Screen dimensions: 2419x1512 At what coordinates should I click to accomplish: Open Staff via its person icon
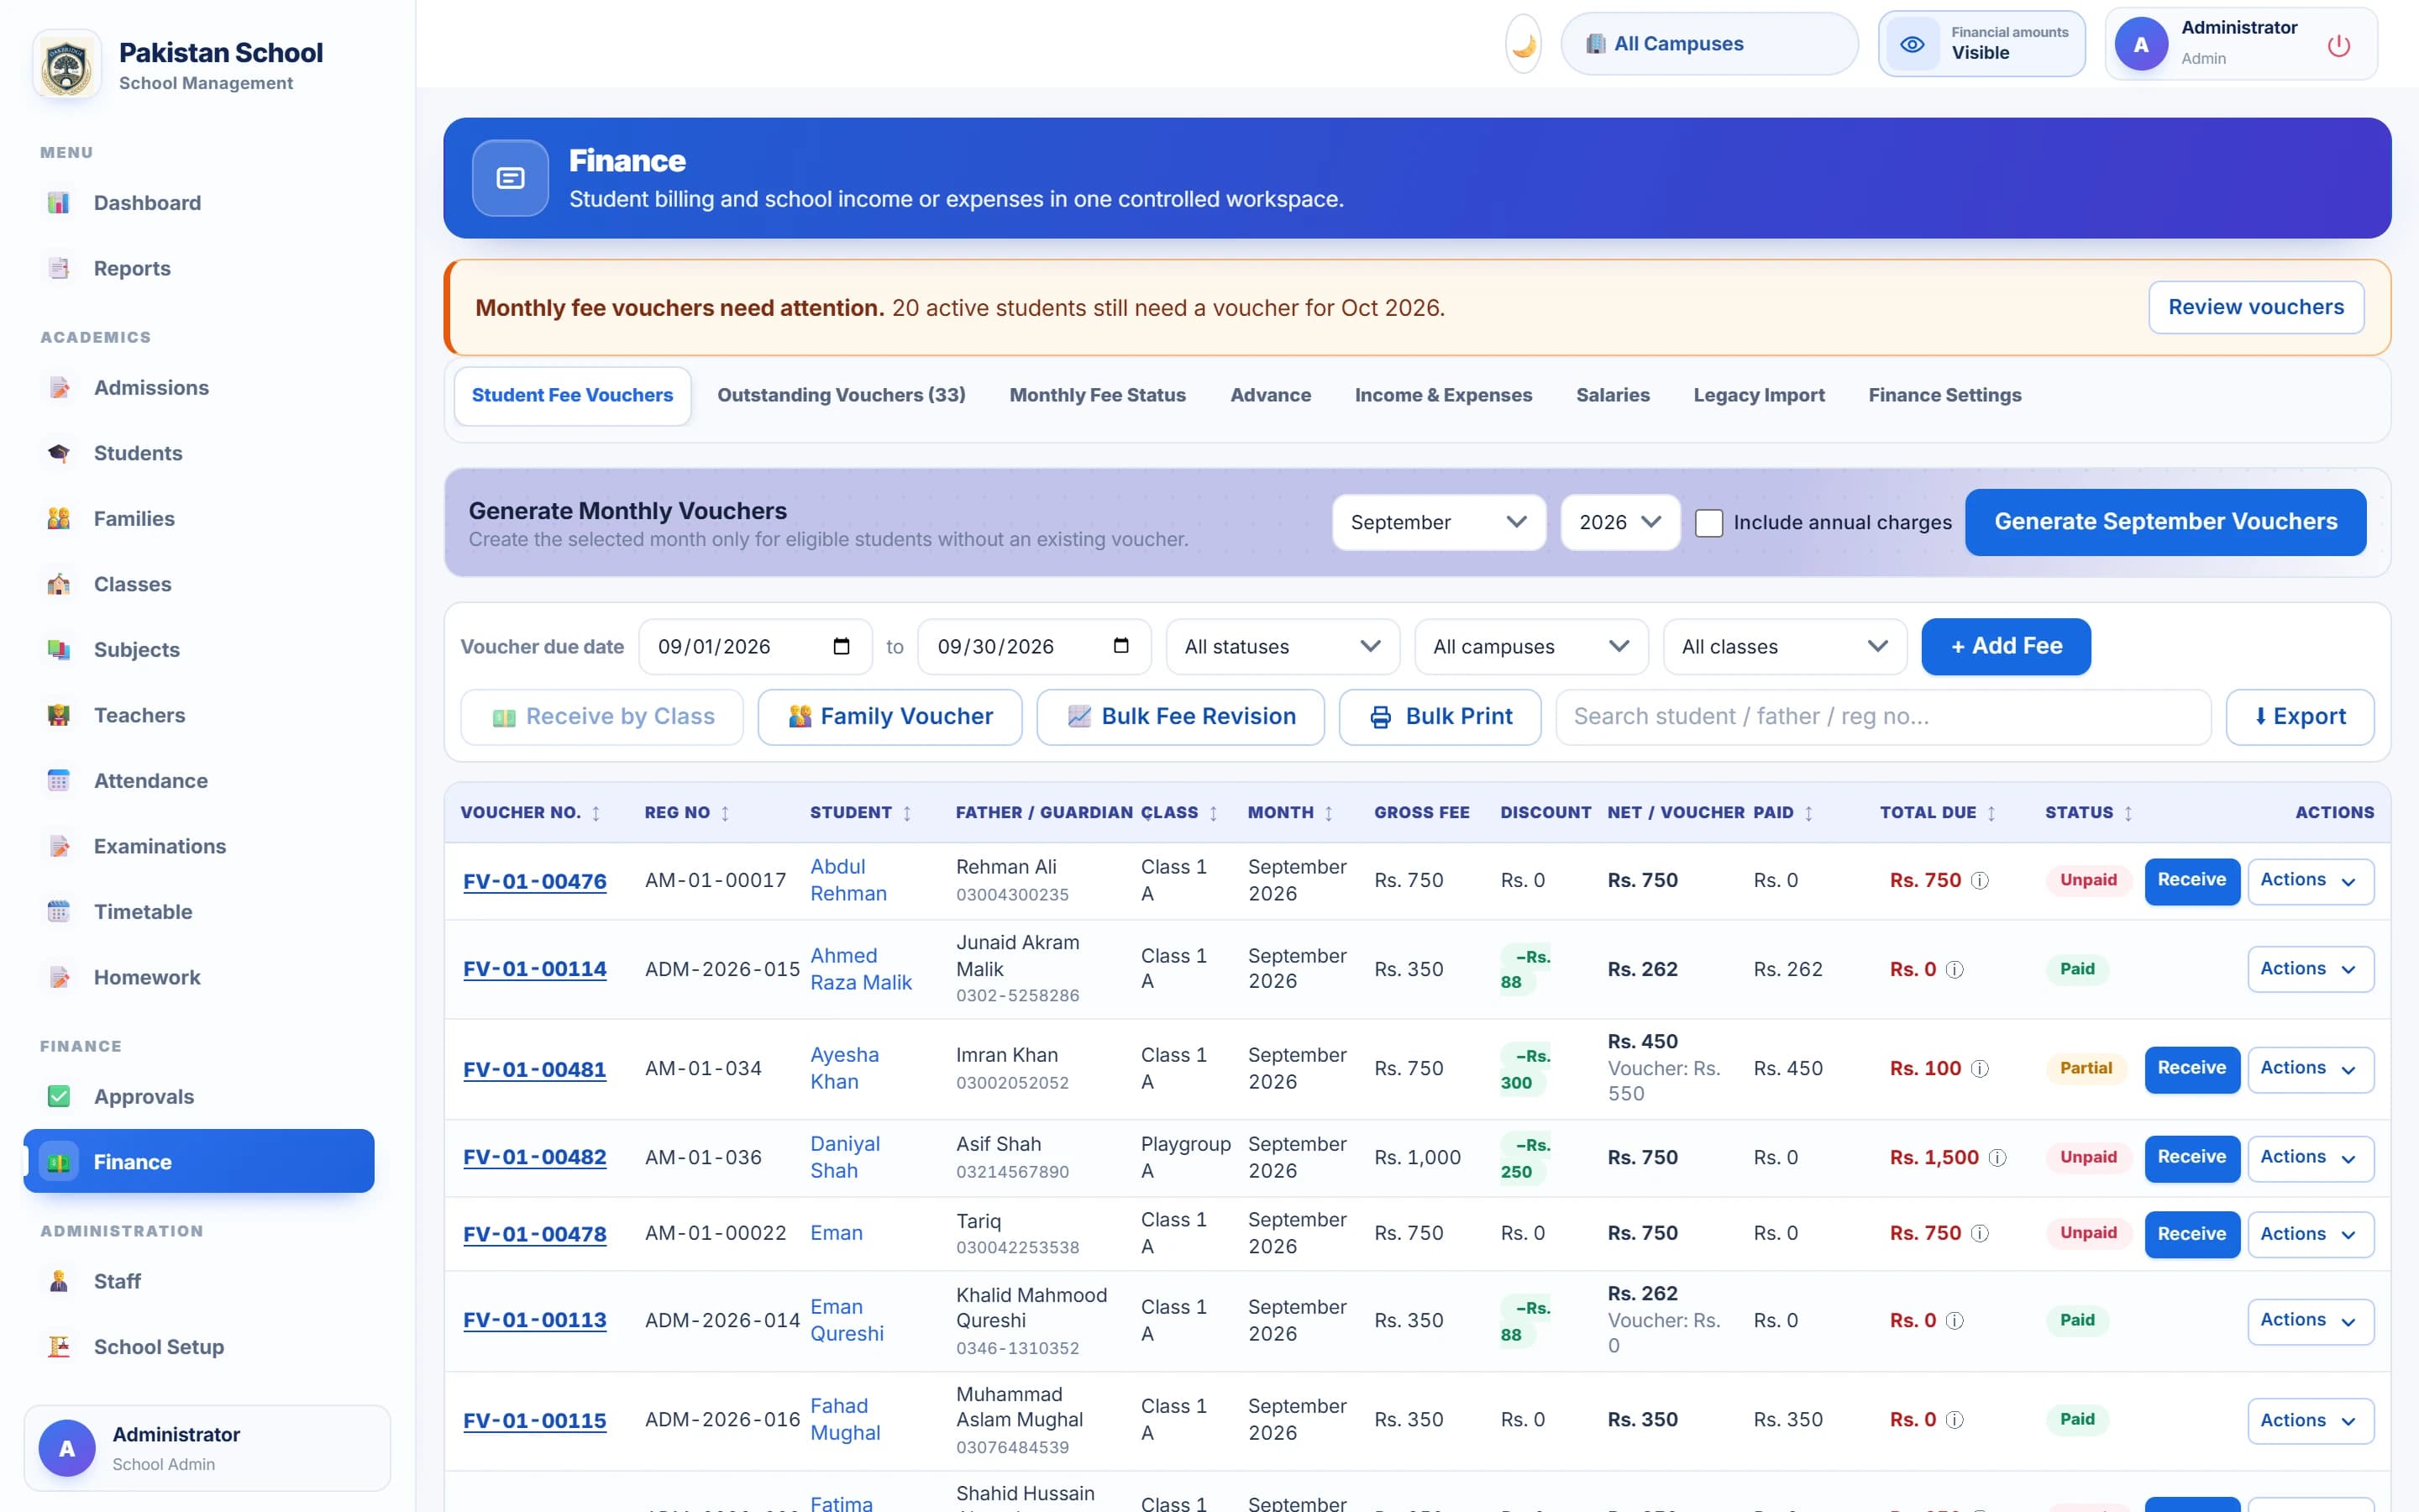point(59,1281)
